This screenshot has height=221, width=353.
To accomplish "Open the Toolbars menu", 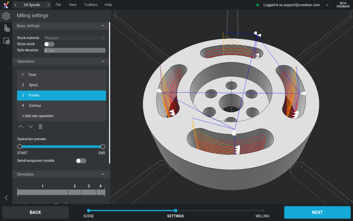I will tap(90, 4).
